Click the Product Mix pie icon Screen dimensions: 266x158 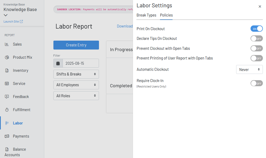(x=7, y=57)
